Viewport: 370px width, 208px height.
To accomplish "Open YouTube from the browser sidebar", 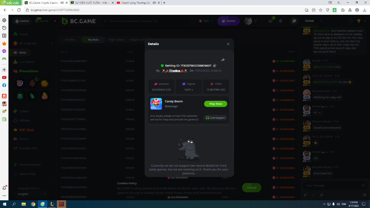I will (4, 77).
